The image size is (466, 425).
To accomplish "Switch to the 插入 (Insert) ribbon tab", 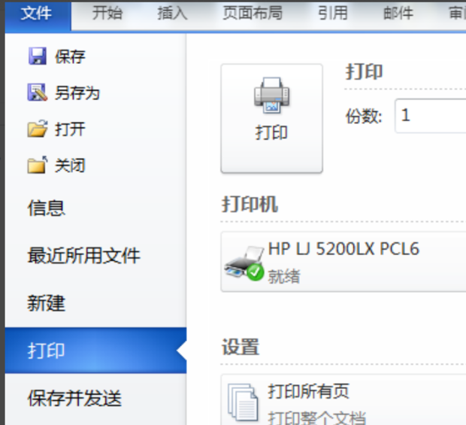I will click(172, 14).
